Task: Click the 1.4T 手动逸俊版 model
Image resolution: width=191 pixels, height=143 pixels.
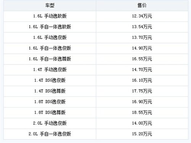Action: (50, 70)
